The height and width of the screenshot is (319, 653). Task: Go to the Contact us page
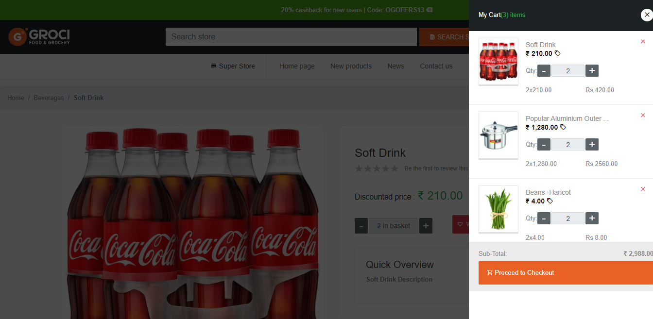436,66
